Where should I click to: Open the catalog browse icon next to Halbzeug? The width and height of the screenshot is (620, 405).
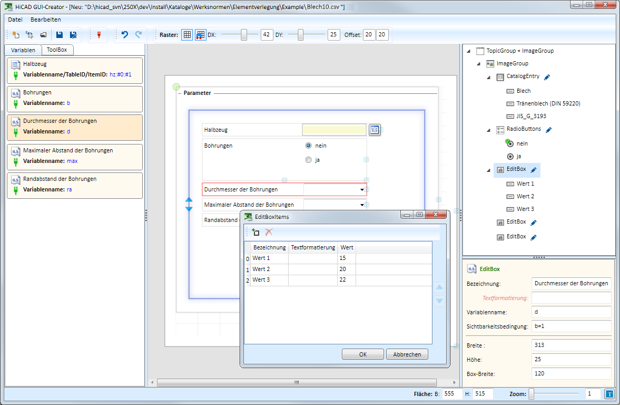[x=375, y=130]
